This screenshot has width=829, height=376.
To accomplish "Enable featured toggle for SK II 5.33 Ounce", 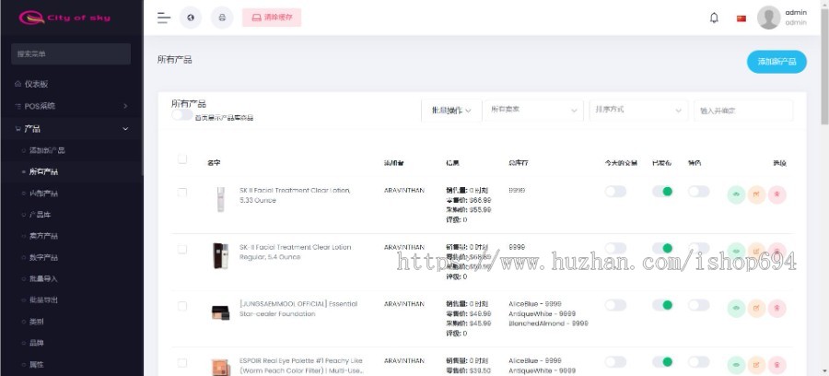I will point(699,192).
